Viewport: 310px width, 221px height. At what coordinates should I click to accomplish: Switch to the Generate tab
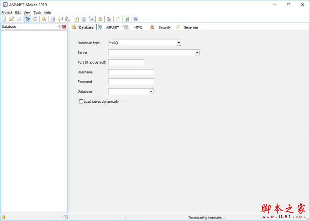tap(187, 27)
